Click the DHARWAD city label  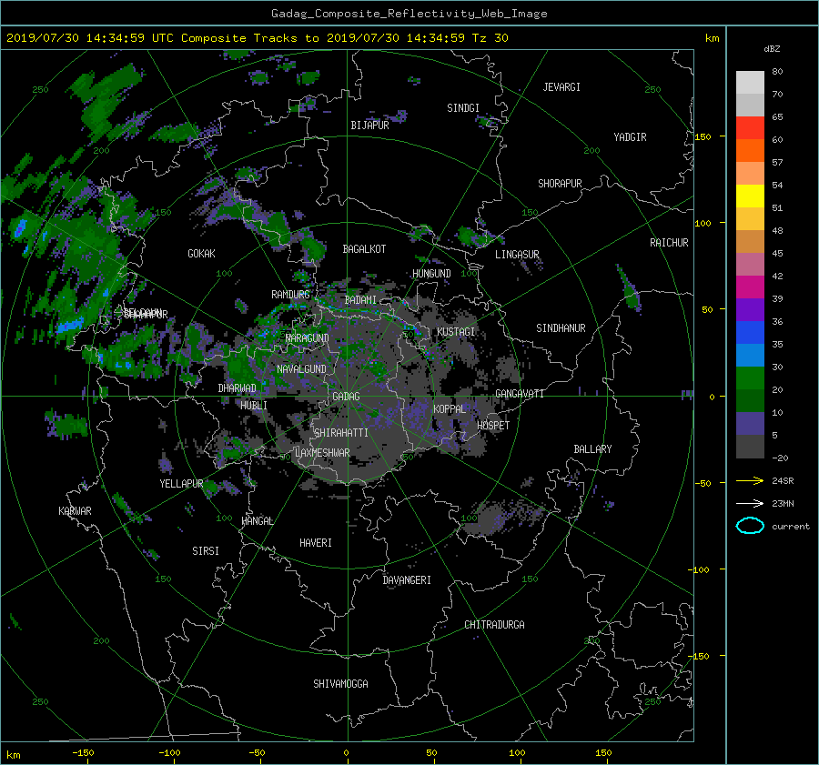click(x=237, y=388)
